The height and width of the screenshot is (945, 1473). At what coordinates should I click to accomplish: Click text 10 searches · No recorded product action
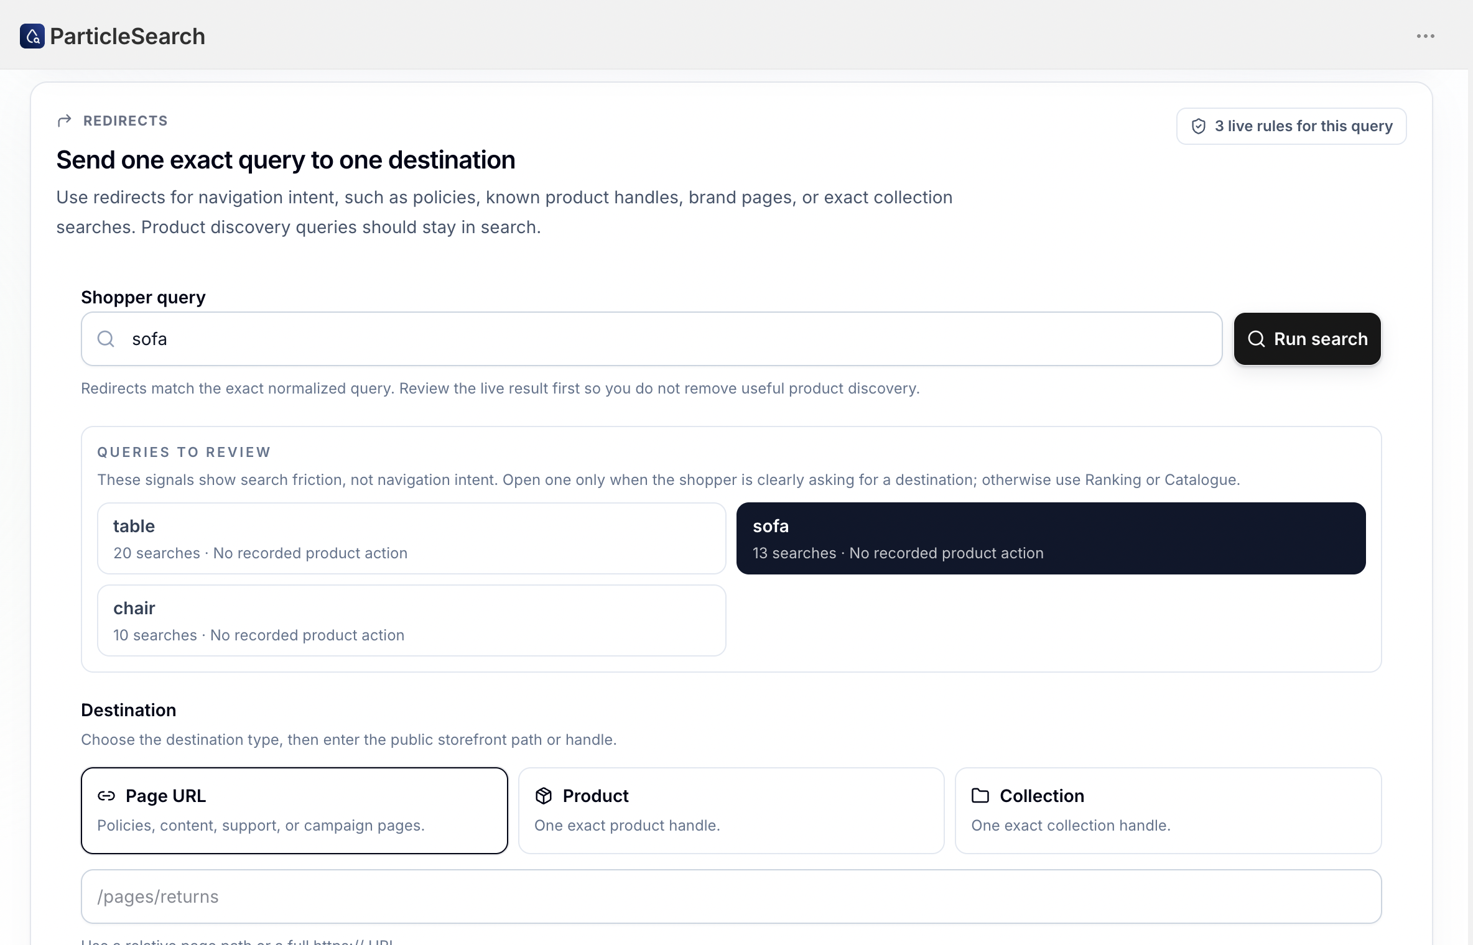[259, 635]
